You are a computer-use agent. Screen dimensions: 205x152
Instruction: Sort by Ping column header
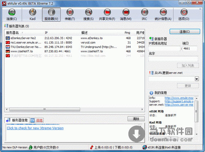click(x=127, y=33)
